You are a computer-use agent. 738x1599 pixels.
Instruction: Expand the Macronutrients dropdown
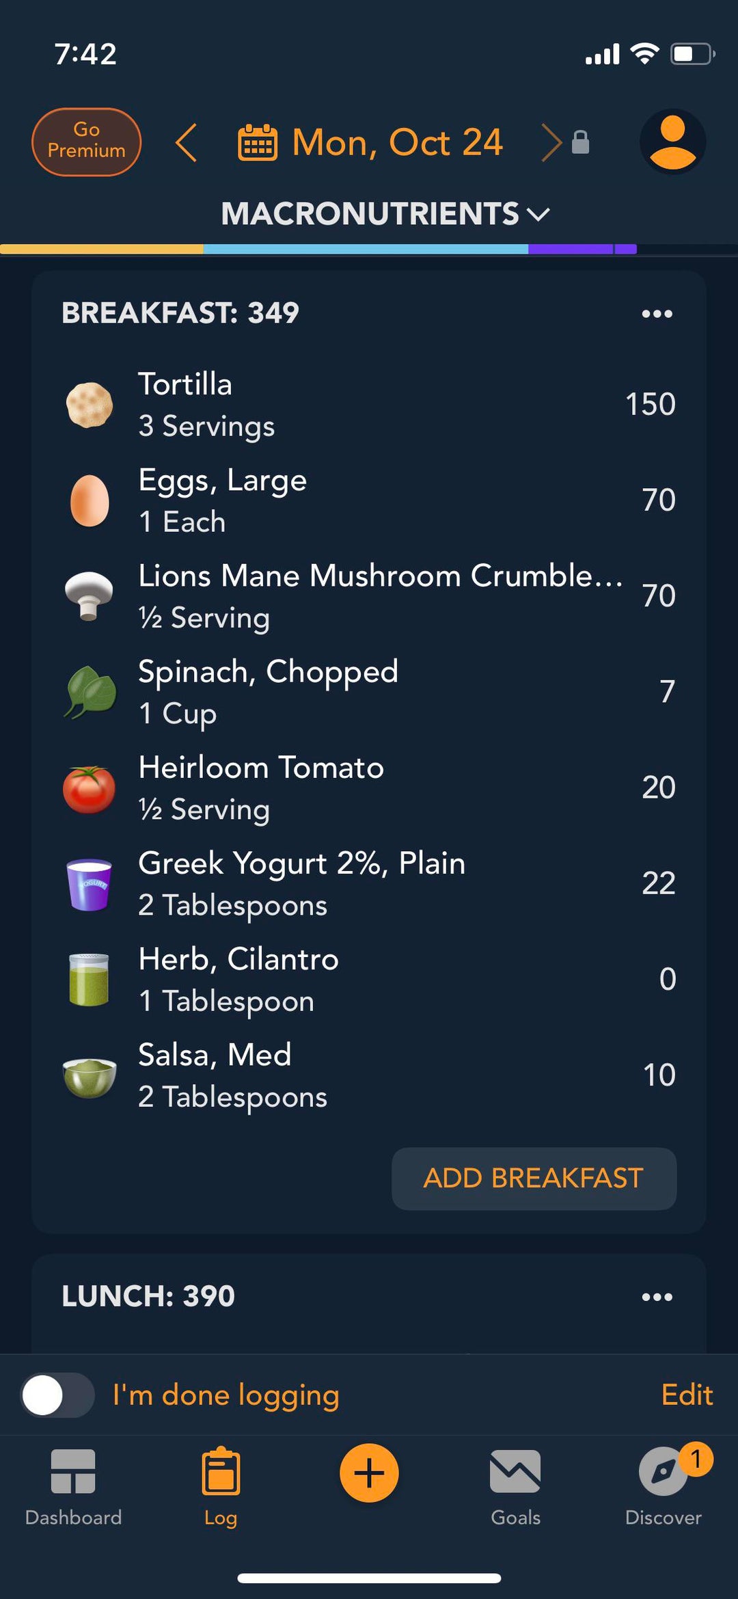pyautogui.click(x=385, y=214)
